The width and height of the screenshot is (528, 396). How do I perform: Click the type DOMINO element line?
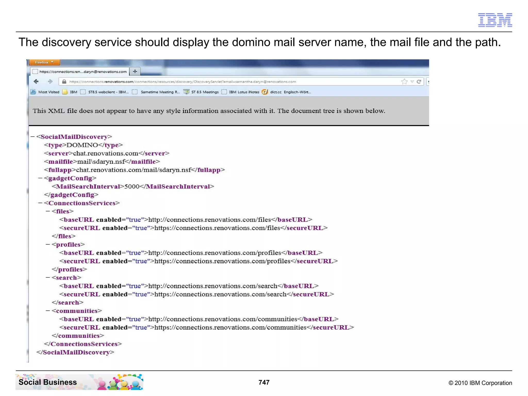[x=83, y=145]
